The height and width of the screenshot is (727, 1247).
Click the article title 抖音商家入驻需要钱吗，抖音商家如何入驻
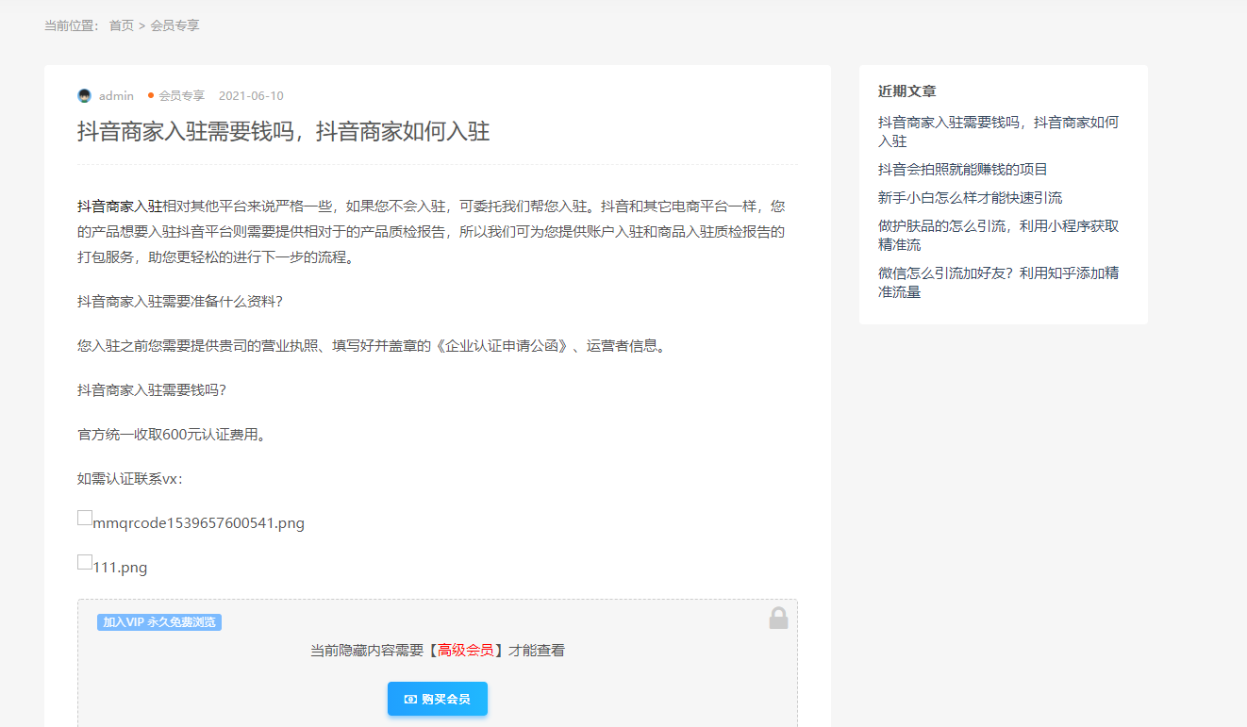pos(284,131)
